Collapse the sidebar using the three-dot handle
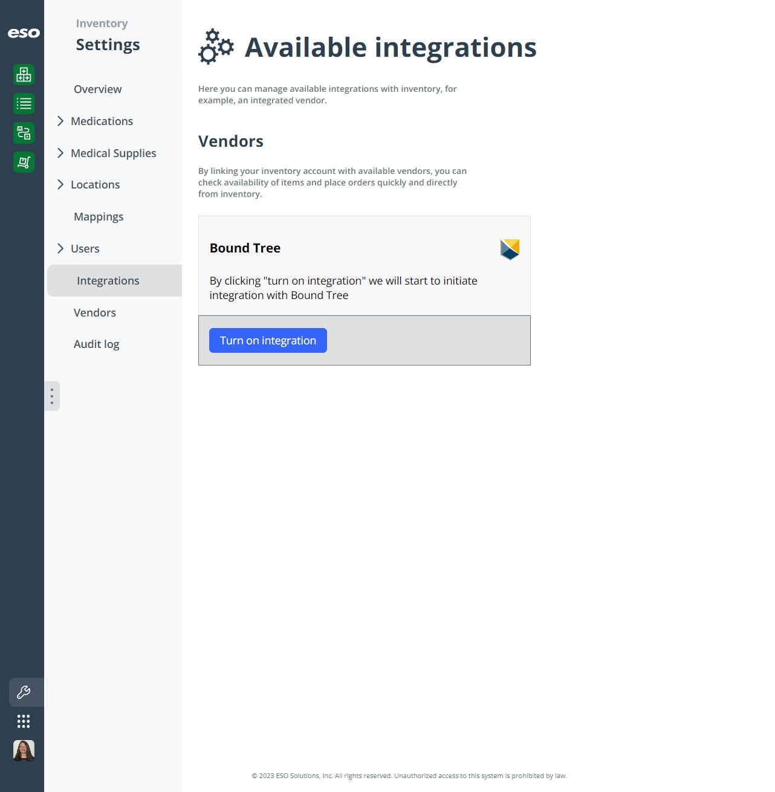 pos(52,396)
